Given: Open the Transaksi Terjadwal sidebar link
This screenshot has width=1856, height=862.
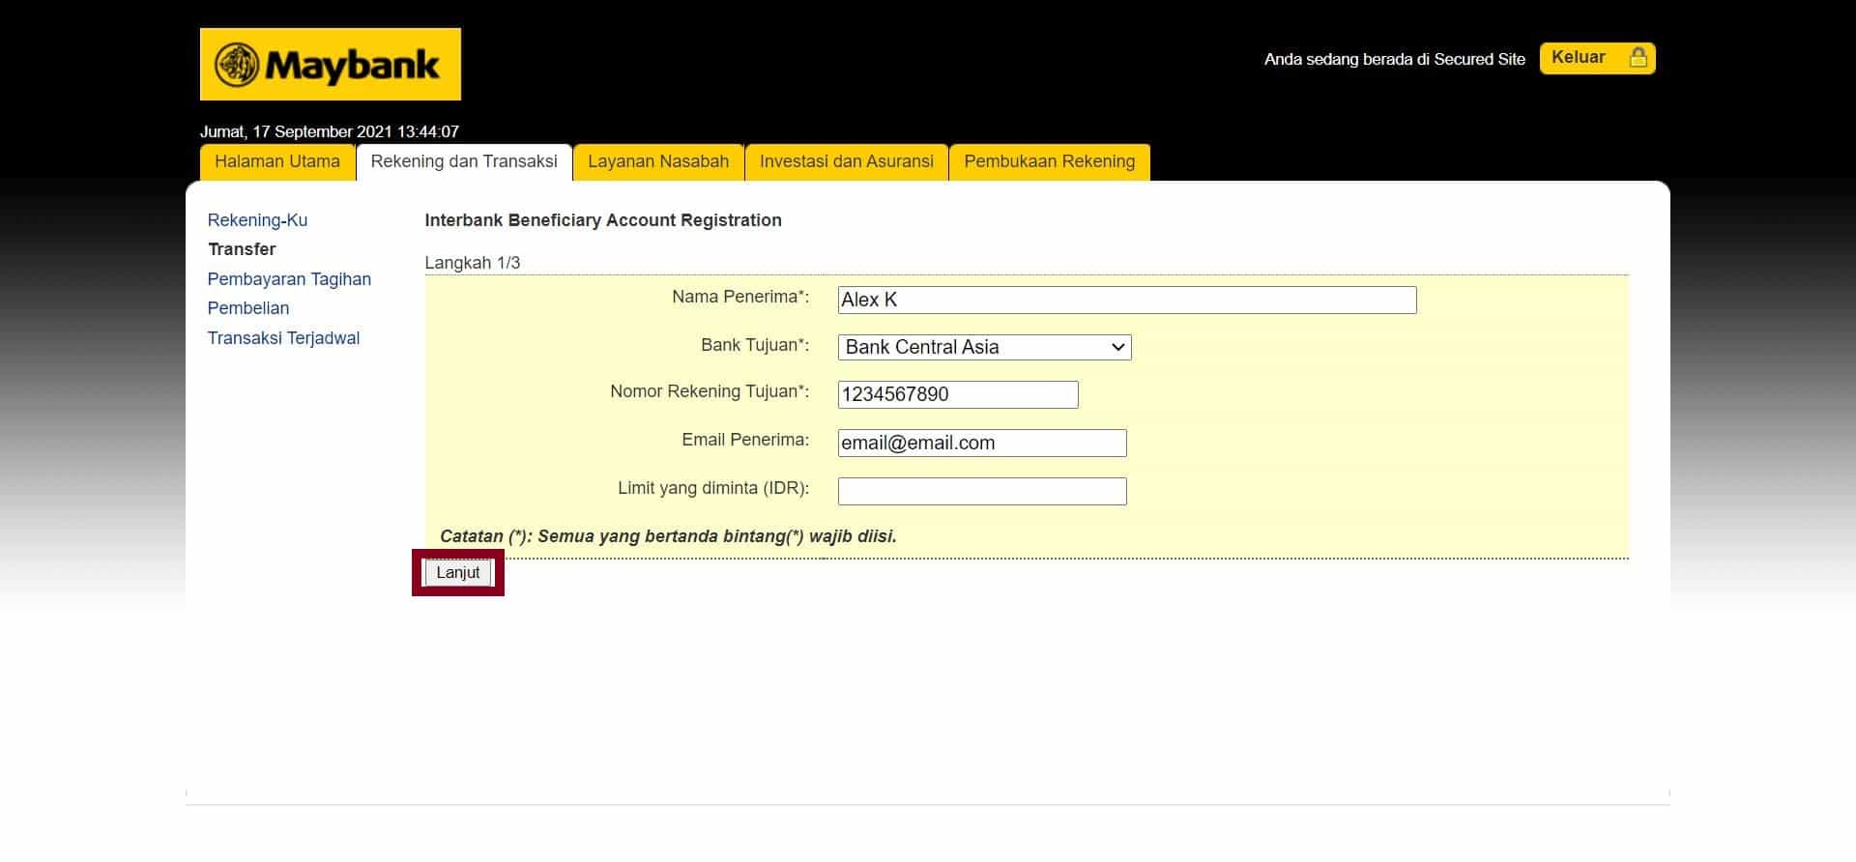Looking at the screenshot, I should [283, 338].
